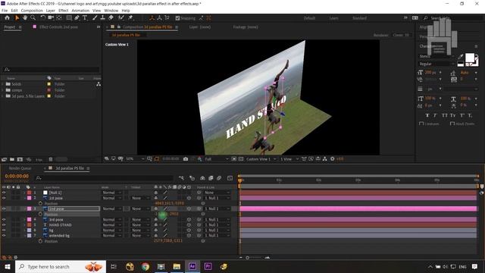
Task: Select the Pan Behind anchor point tool
Action: 59,18
